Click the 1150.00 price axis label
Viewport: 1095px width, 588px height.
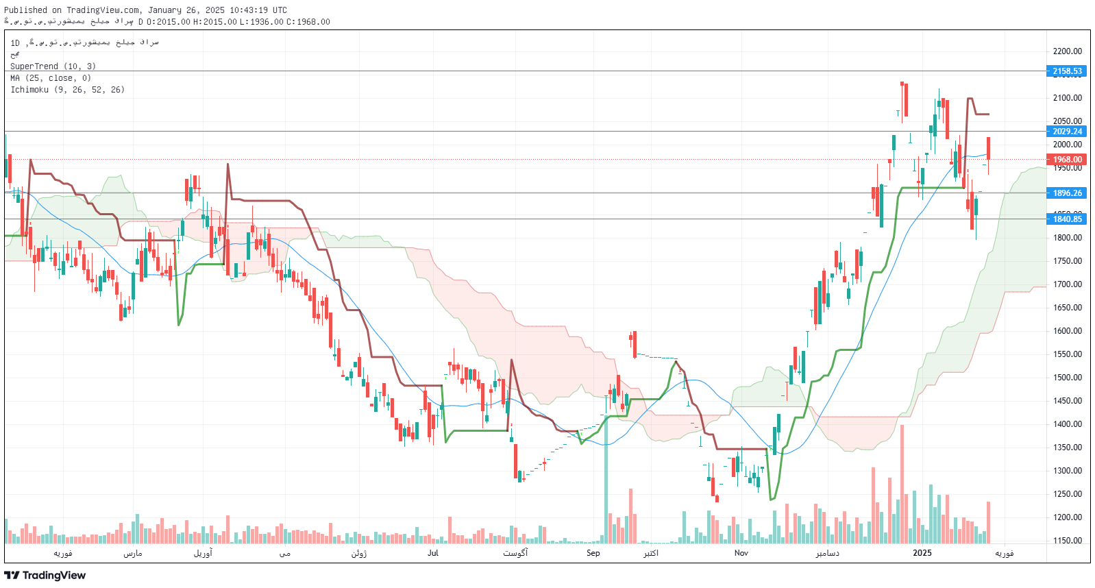click(1068, 541)
